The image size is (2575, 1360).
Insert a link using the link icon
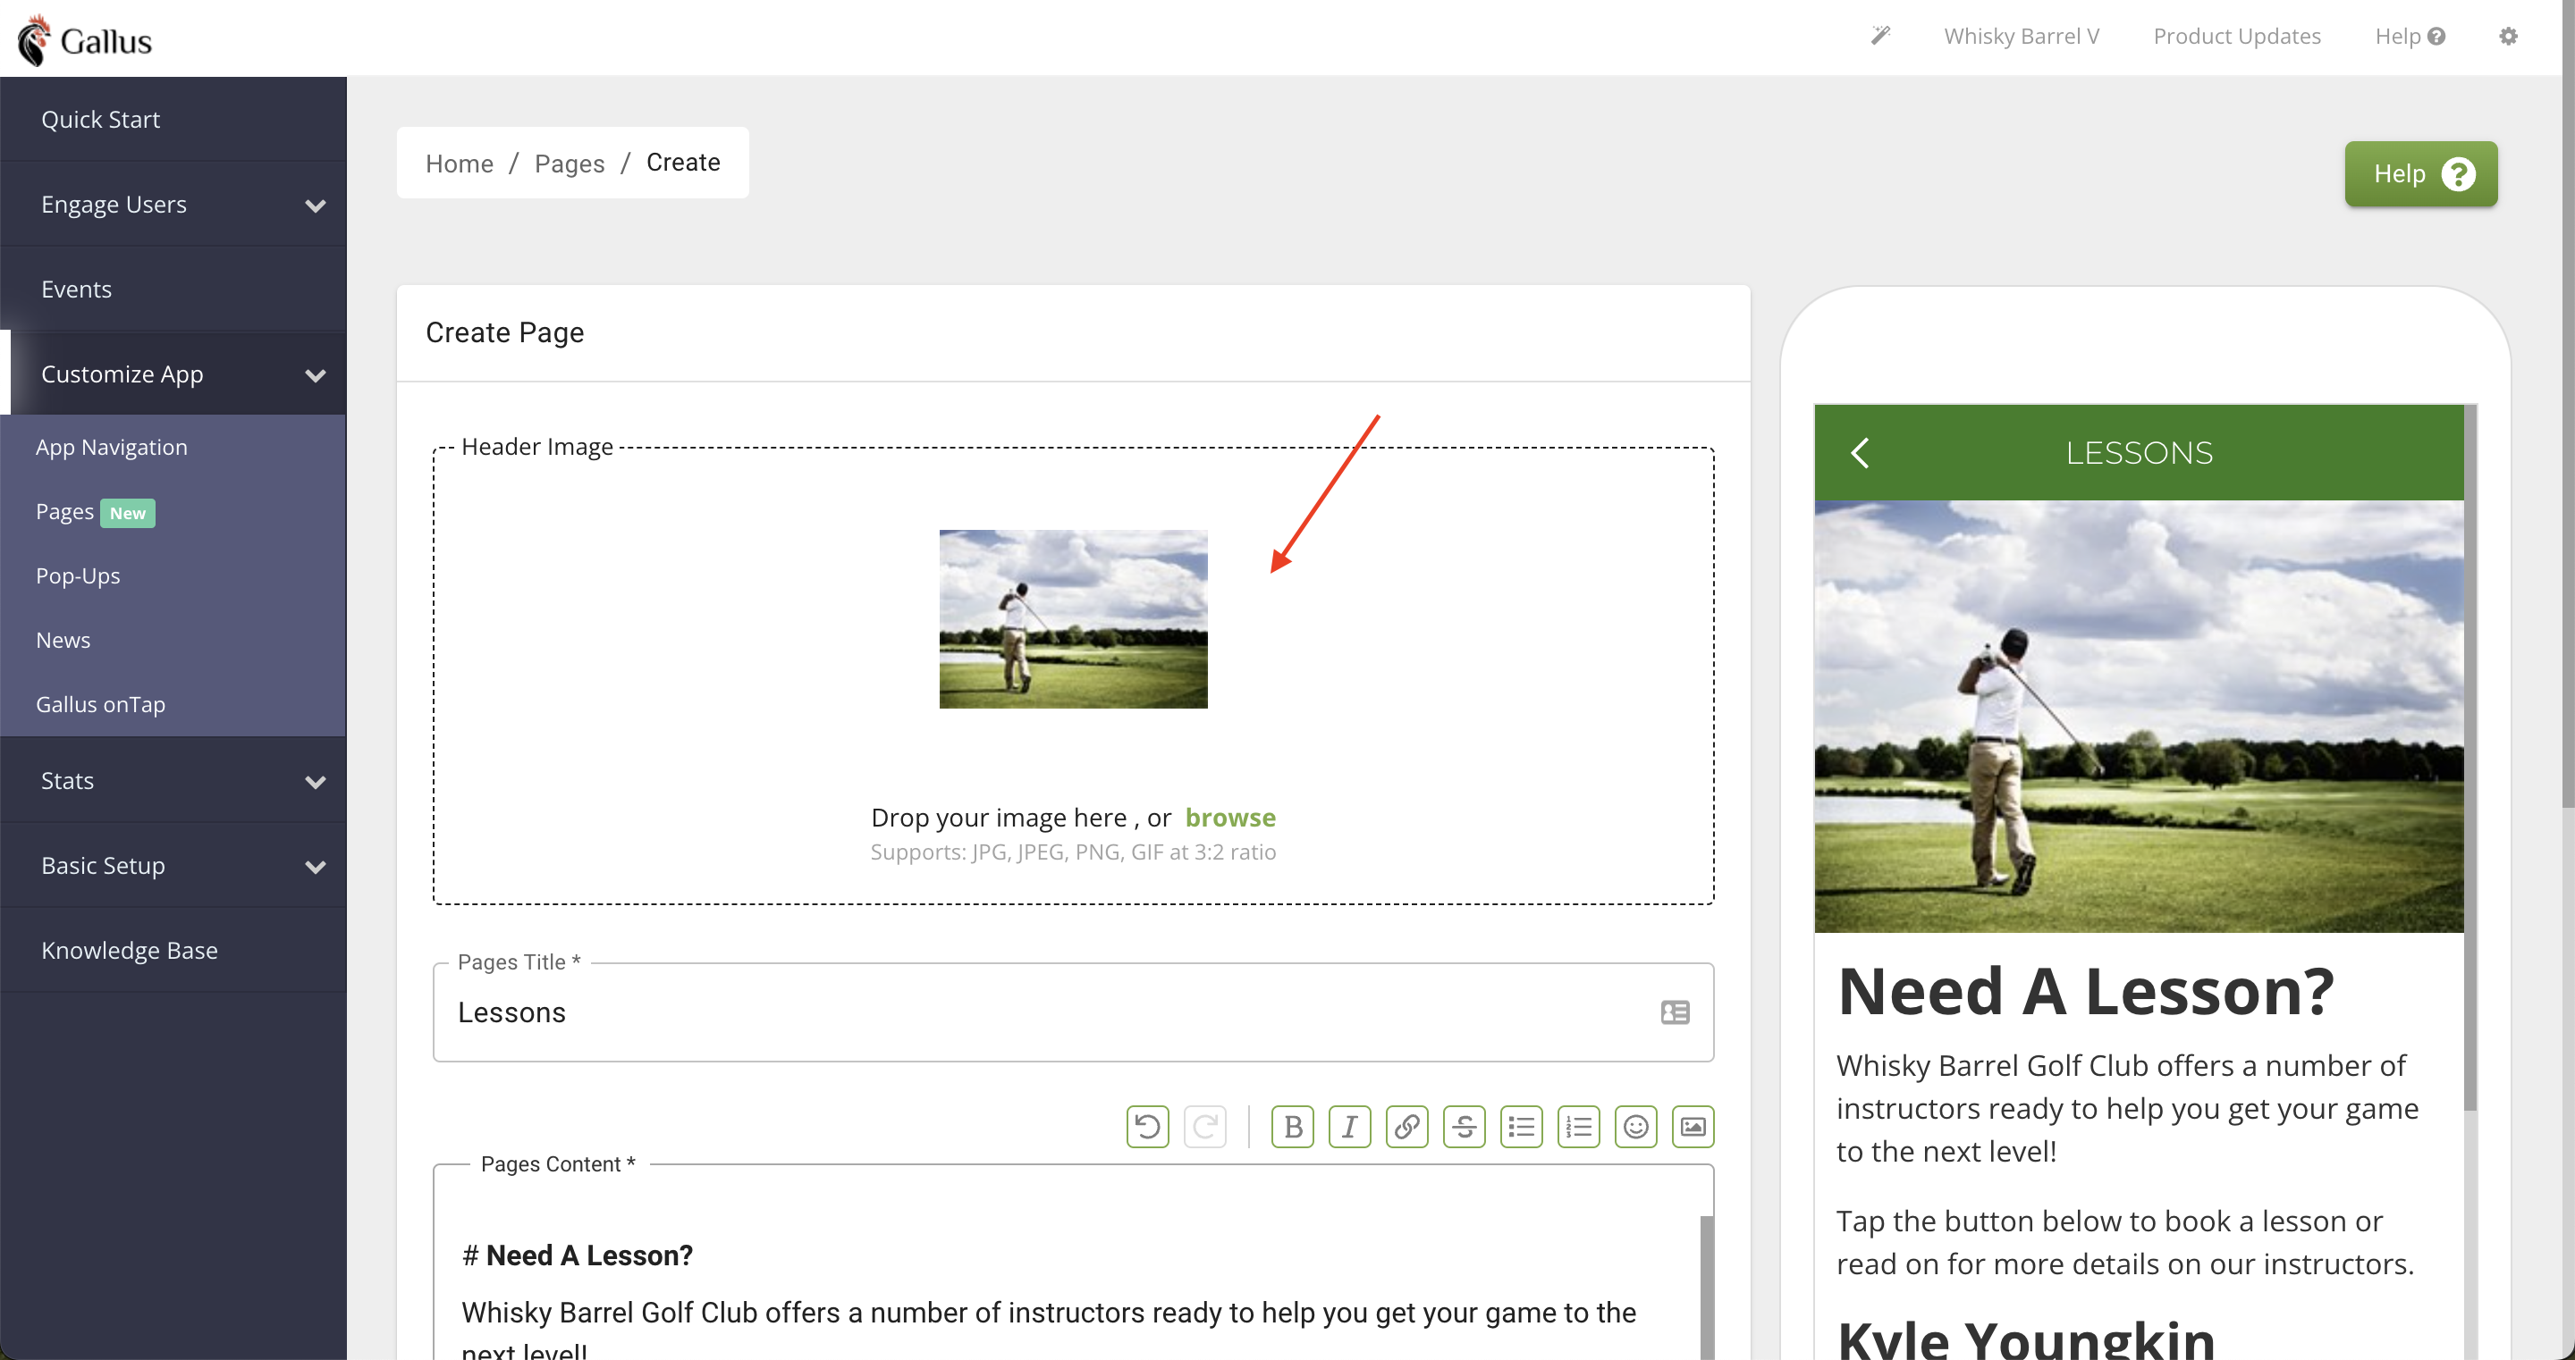(1406, 1126)
